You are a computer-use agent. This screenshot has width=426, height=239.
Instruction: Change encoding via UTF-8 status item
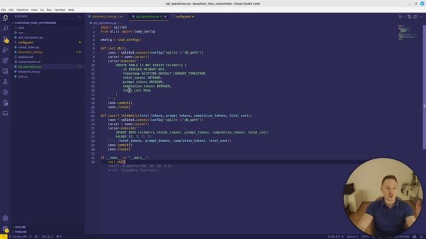[x=365, y=236]
